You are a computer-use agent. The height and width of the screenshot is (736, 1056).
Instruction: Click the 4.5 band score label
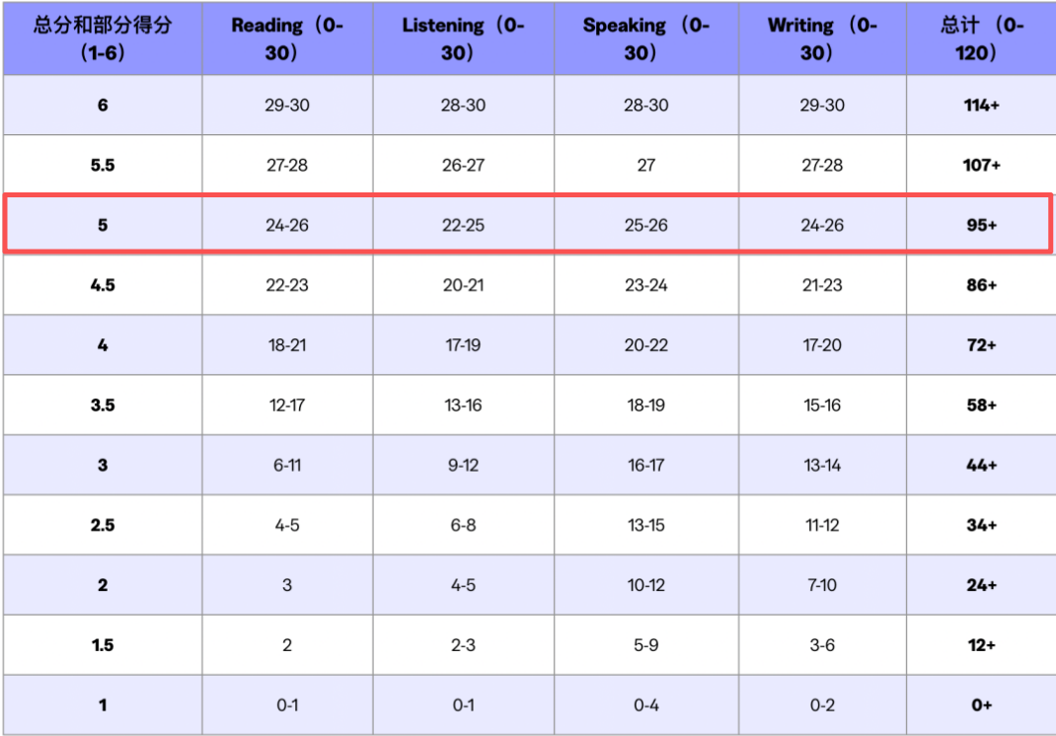coord(103,285)
